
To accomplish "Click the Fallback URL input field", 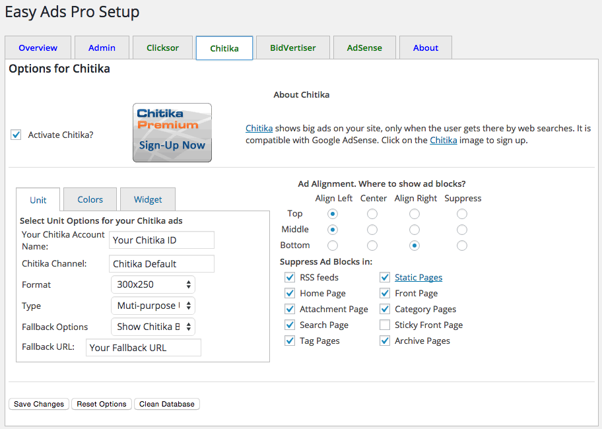I will [143, 348].
